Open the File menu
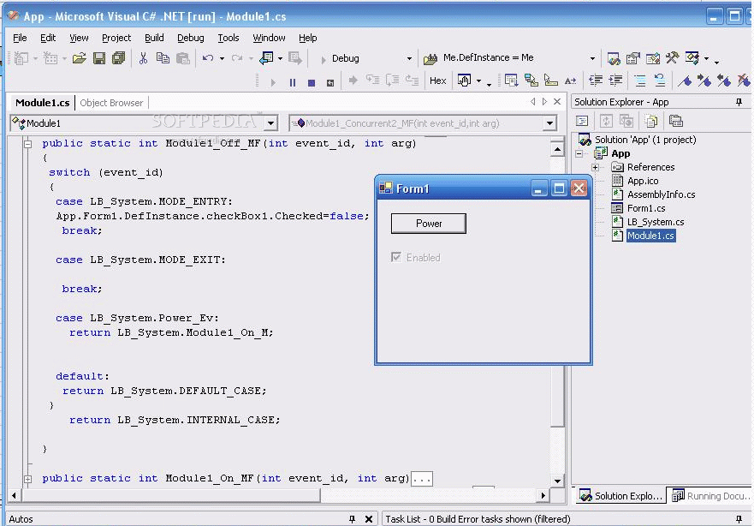 [20, 38]
